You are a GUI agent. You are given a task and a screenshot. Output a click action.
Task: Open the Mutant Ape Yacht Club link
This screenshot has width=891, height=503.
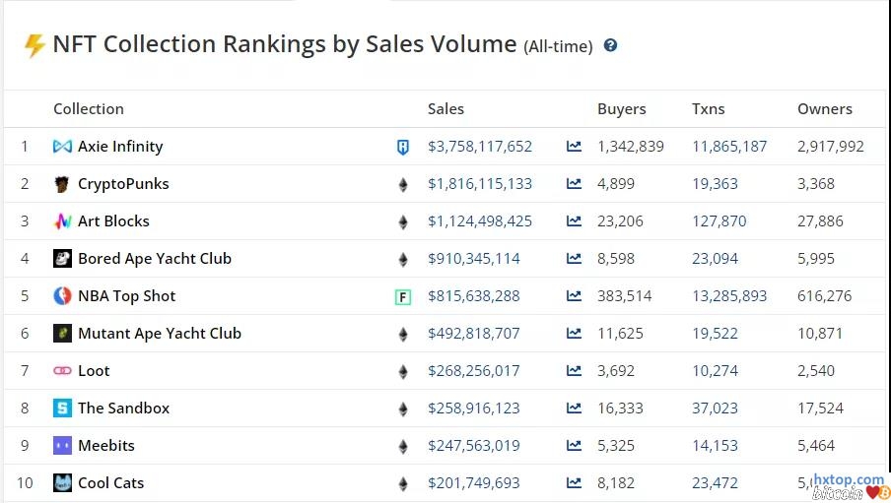160,334
